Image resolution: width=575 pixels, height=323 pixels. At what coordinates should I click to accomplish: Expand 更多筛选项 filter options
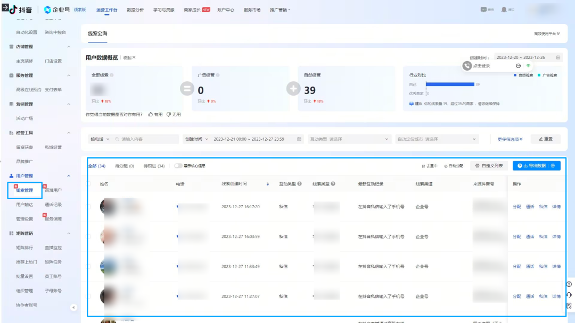pyautogui.click(x=510, y=139)
